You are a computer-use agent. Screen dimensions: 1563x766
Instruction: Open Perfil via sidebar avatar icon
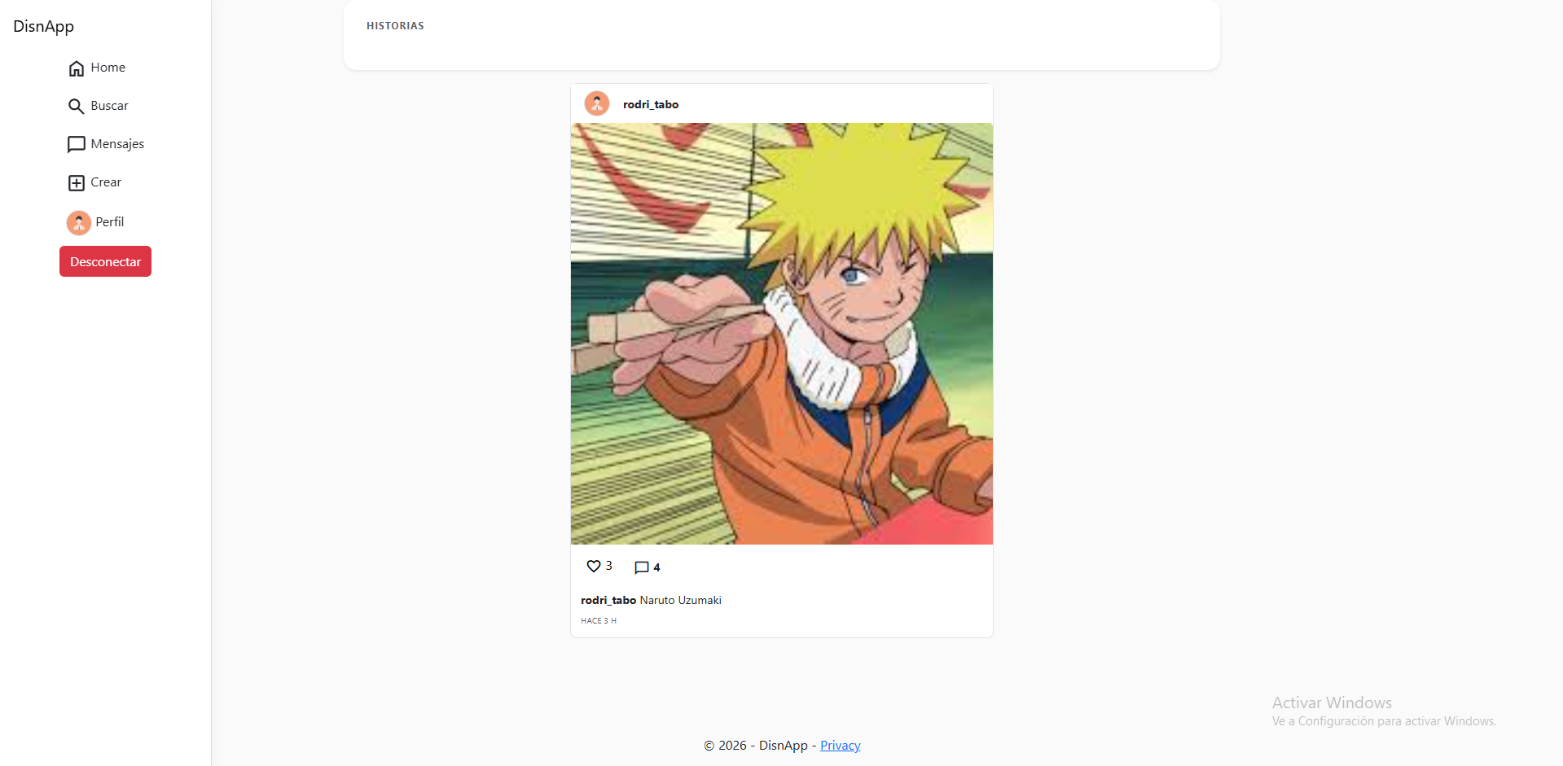pos(79,222)
